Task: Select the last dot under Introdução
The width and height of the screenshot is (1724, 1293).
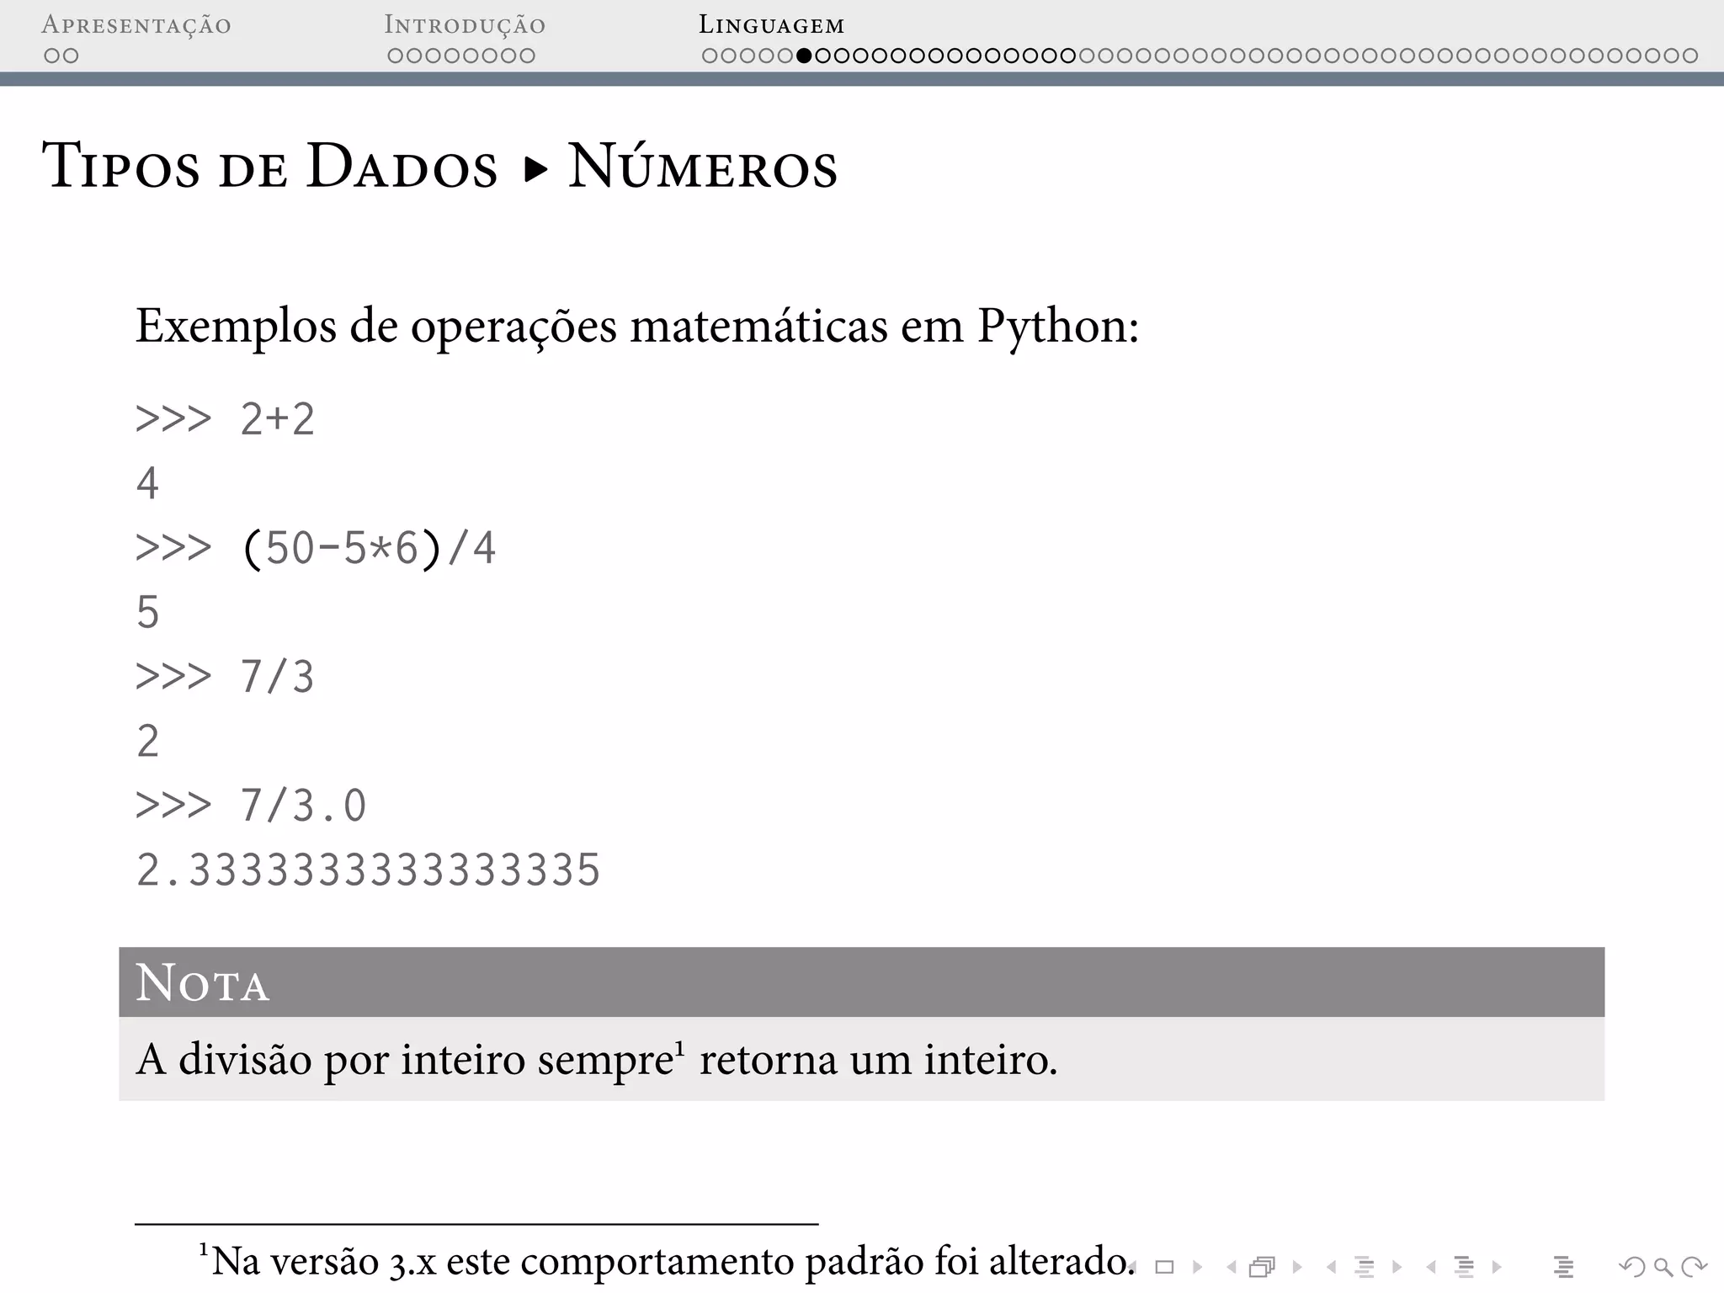Action: pyautogui.click(x=527, y=56)
